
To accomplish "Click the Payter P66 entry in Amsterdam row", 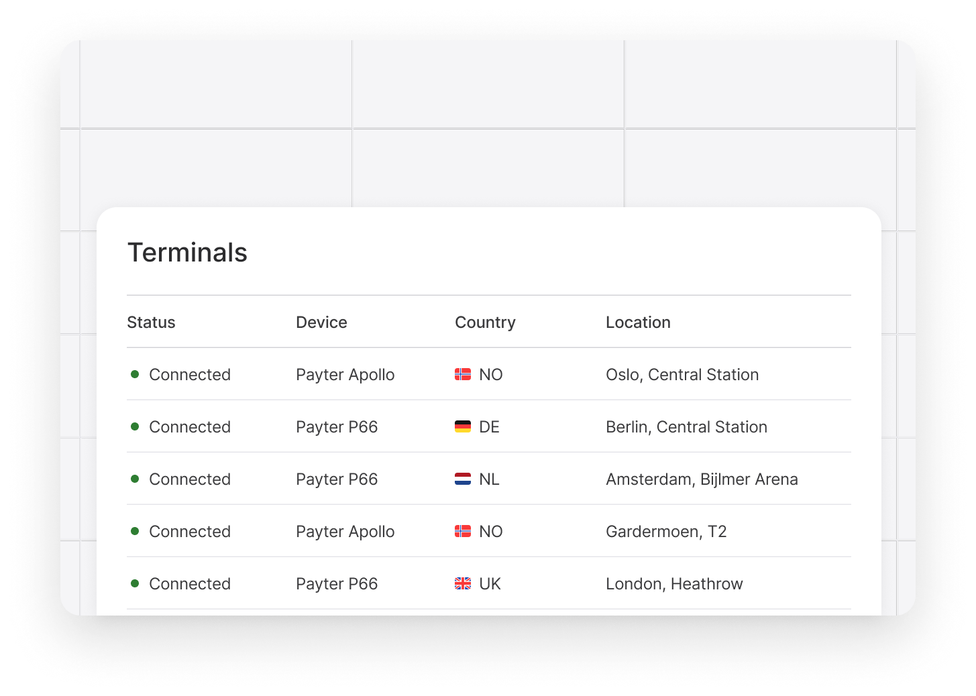I will coord(337,479).
